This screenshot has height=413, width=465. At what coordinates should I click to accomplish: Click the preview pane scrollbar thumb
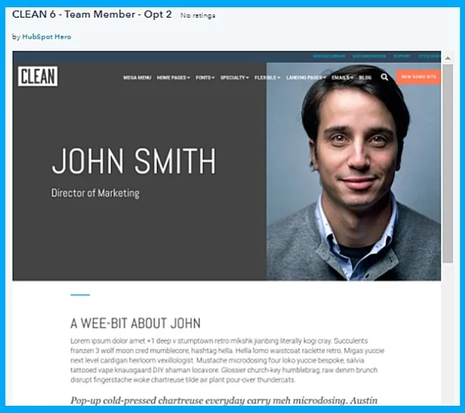pos(448,163)
